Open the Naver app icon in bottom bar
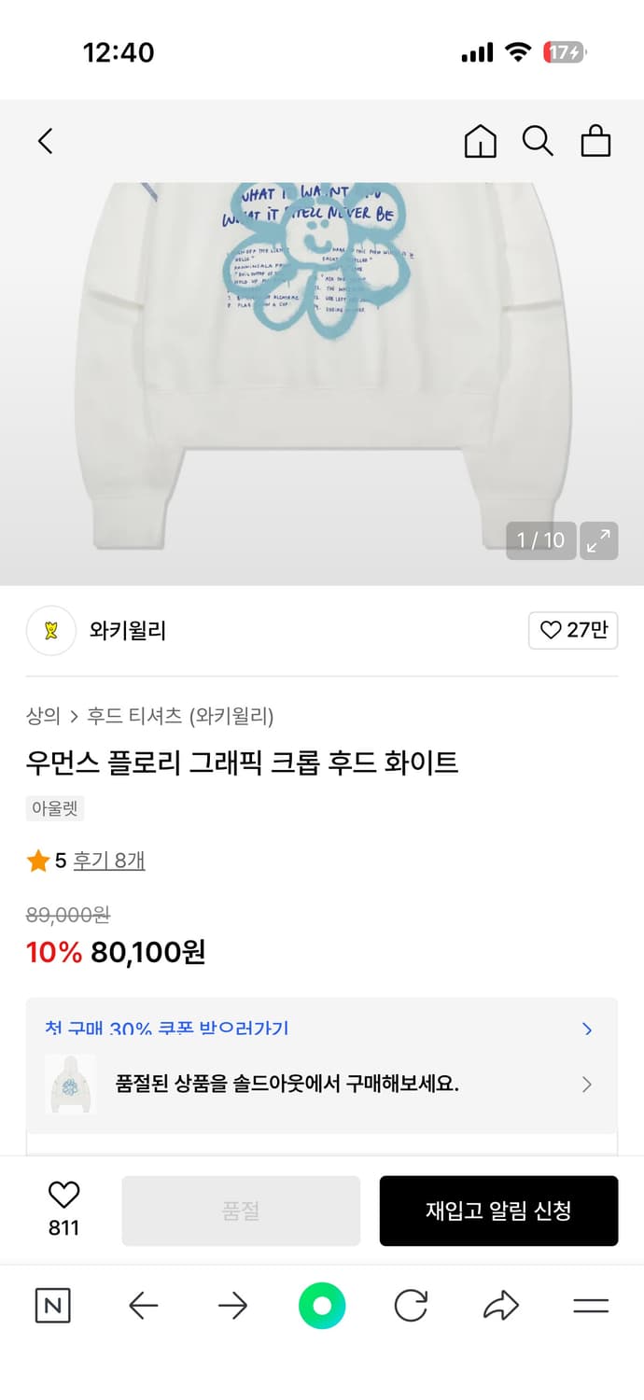Viewport: 644px width, 1400px height. pyautogui.click(x=53, y=1306)
